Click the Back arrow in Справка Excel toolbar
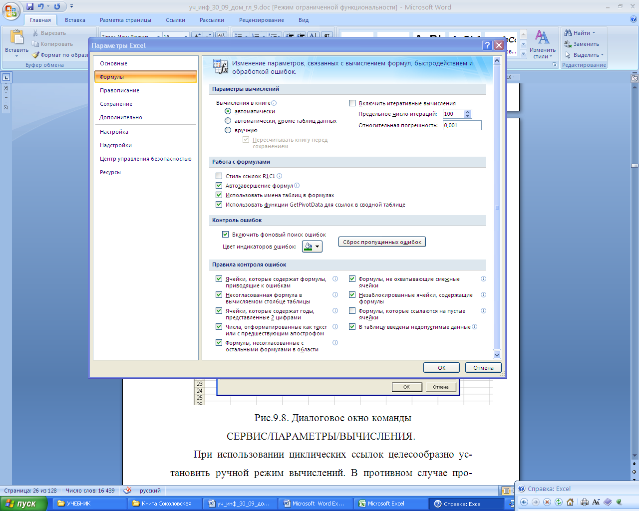Screen dimensions: 639x511 [524, 502]
